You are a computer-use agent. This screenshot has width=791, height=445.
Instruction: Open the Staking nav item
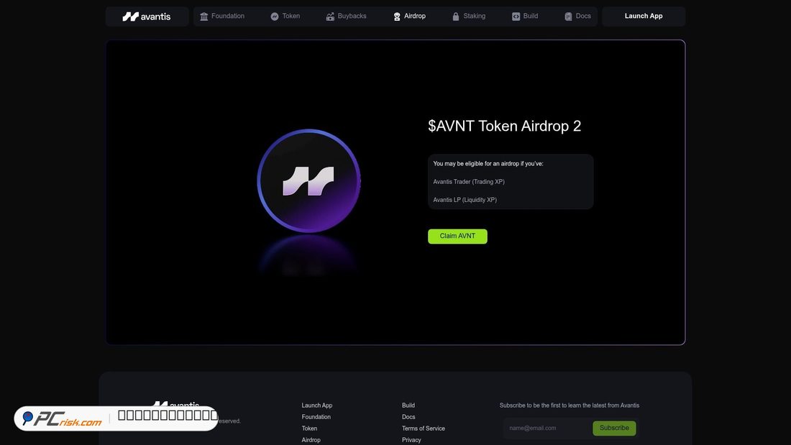tap(469, 16)
